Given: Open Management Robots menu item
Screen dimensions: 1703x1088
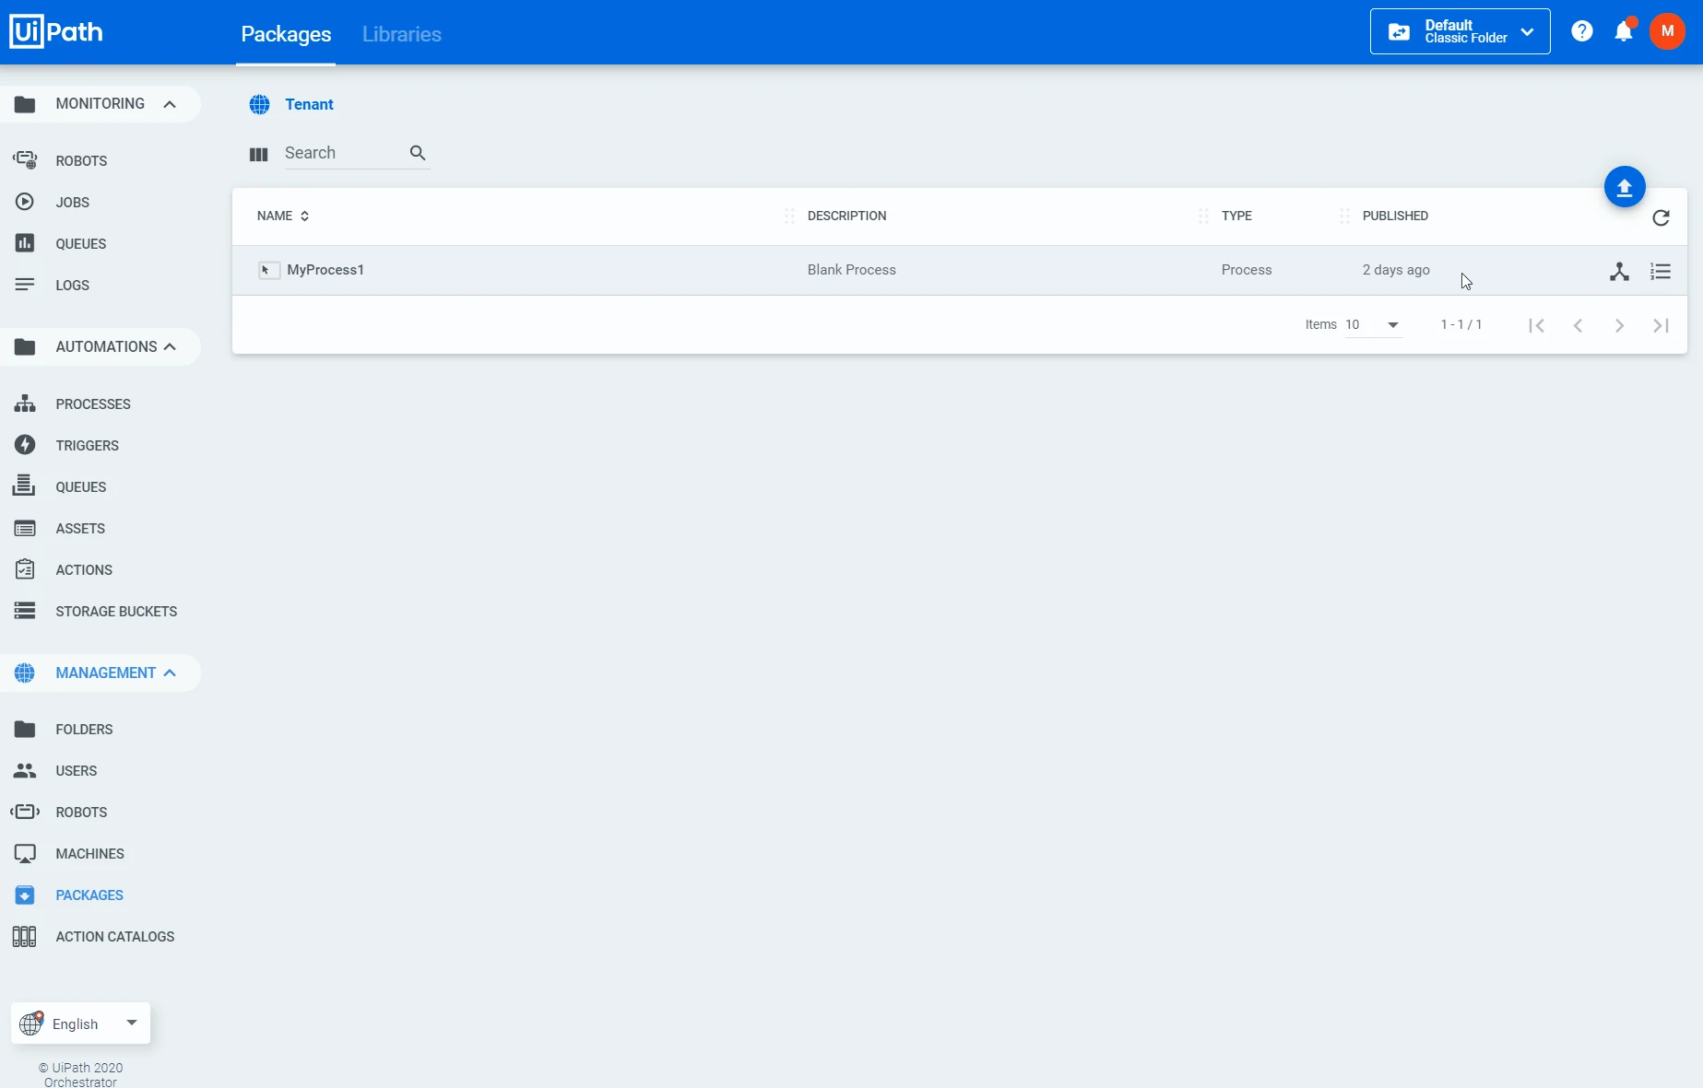Looking at the screenshot, I should tap(81, 812).
